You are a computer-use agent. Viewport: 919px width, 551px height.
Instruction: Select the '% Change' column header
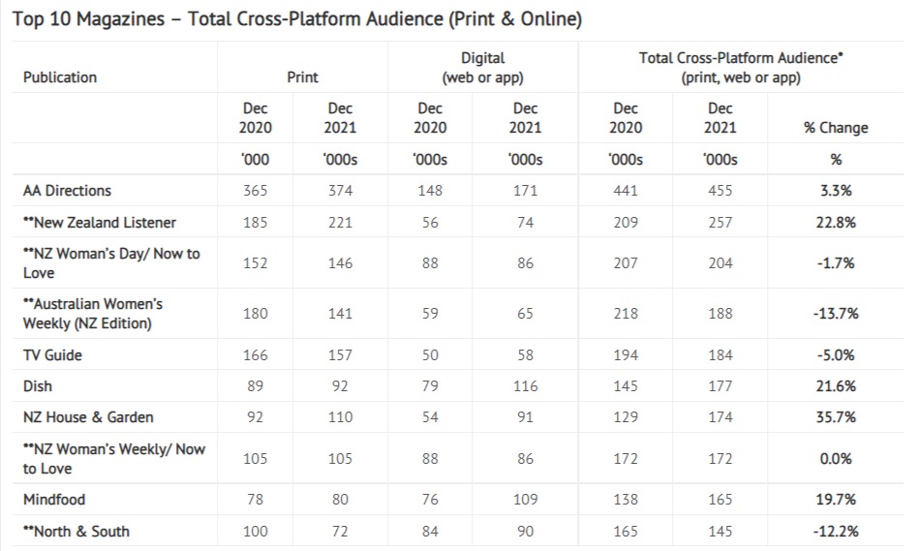(x=836, y=128)
